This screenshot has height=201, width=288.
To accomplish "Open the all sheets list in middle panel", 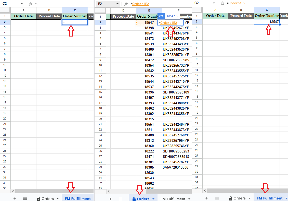I will pyautogui.click(x=121, y=199).
